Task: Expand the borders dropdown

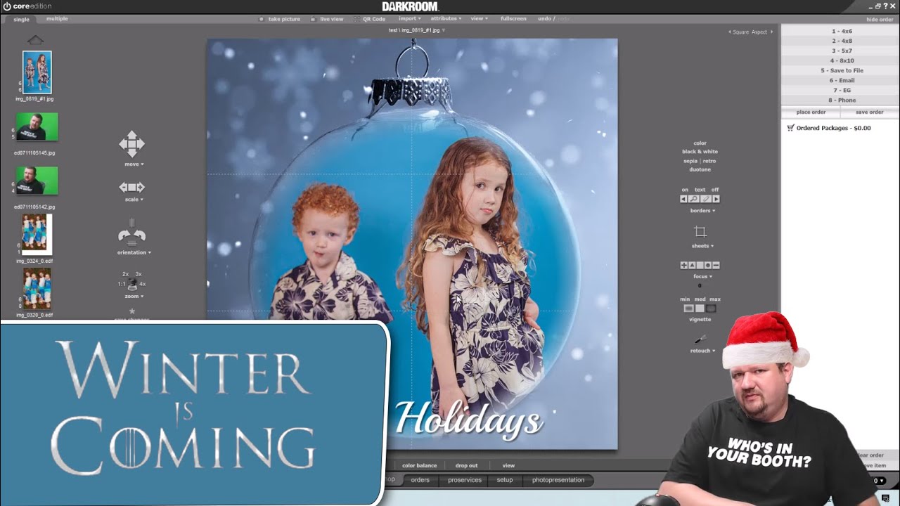Action: pos(702,211)
